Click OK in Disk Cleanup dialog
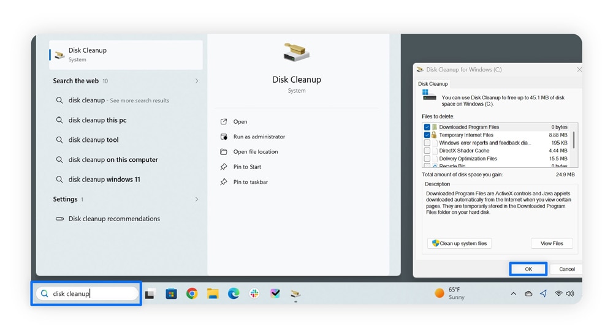The image size is (613, 332). click(528, 269)
